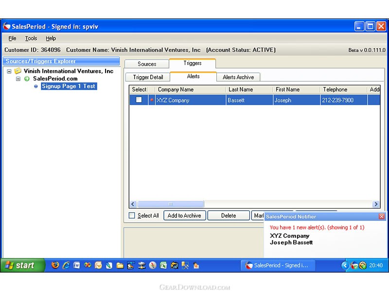Click the 'You have 1 new alert(s)' message

pyautogui.click(x=317, y=227)
